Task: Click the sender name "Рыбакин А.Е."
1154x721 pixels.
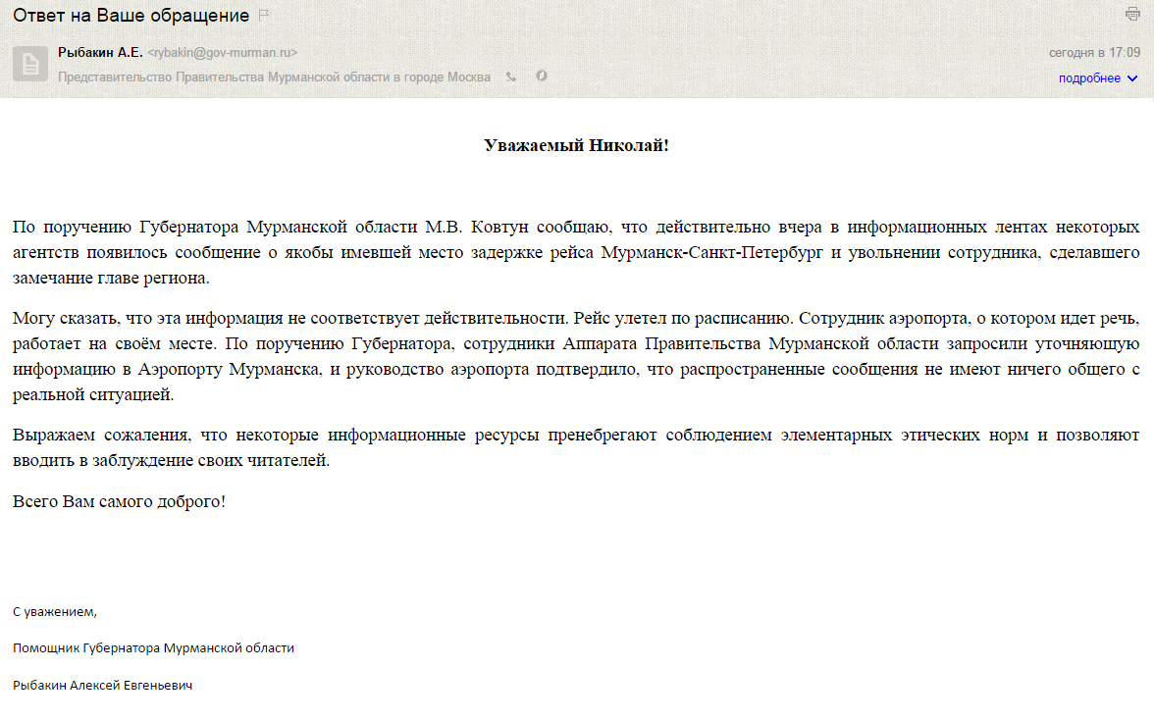Action: pyautogui.click(x=100, y=53)
